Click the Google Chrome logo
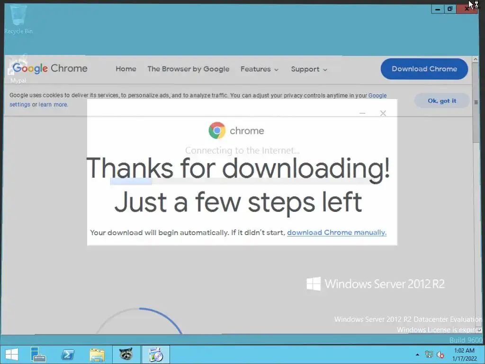 50,68
